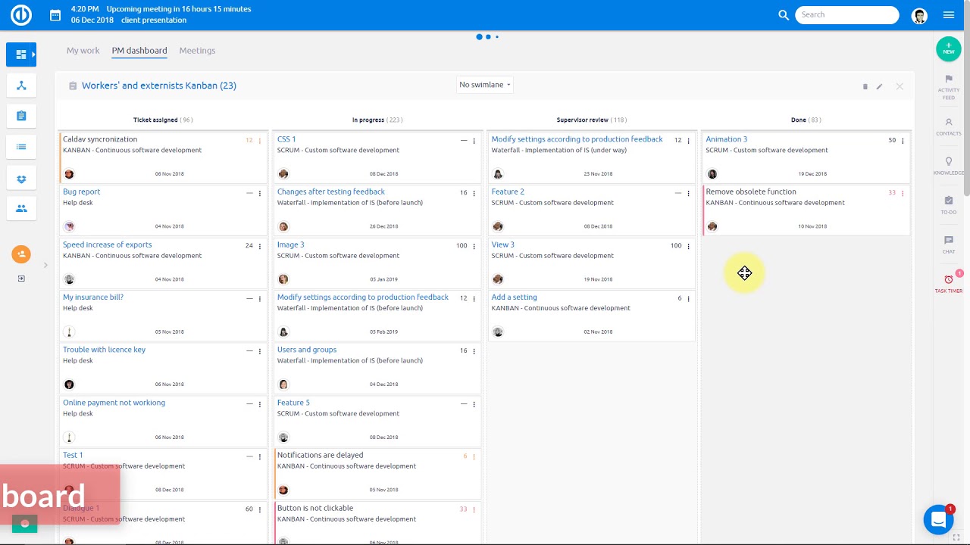Open the project tree icon in left sidebar

pos(21,86)
